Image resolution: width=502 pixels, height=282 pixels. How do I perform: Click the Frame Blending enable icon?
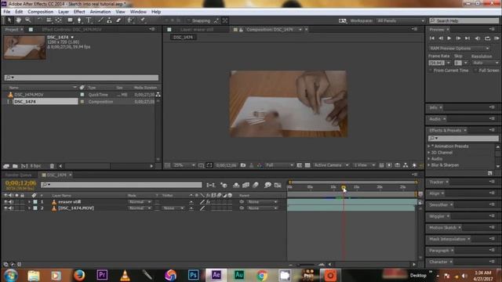pos(246,185)
